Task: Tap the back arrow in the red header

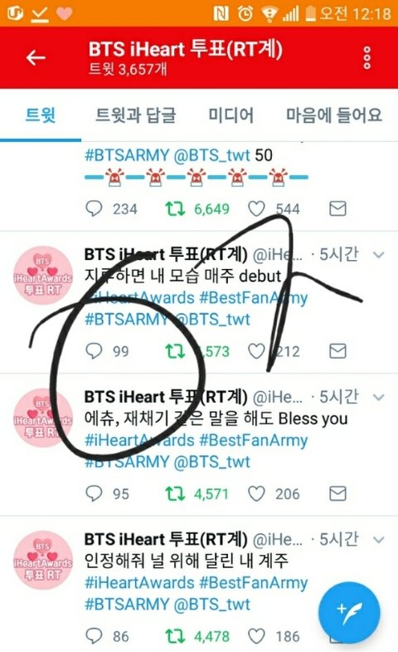Action: click(x=36, y=57)
